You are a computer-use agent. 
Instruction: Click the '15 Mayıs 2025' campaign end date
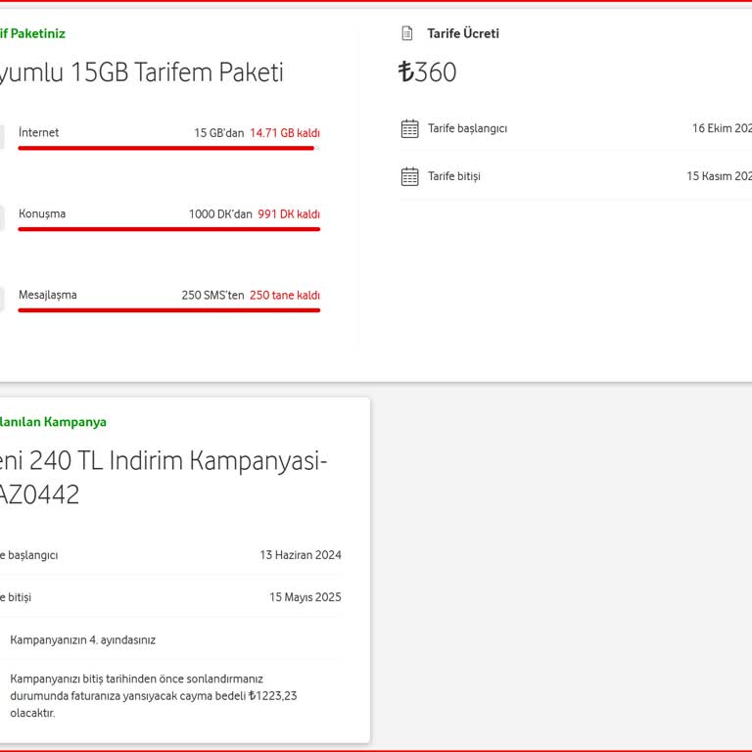click(305, 597)
